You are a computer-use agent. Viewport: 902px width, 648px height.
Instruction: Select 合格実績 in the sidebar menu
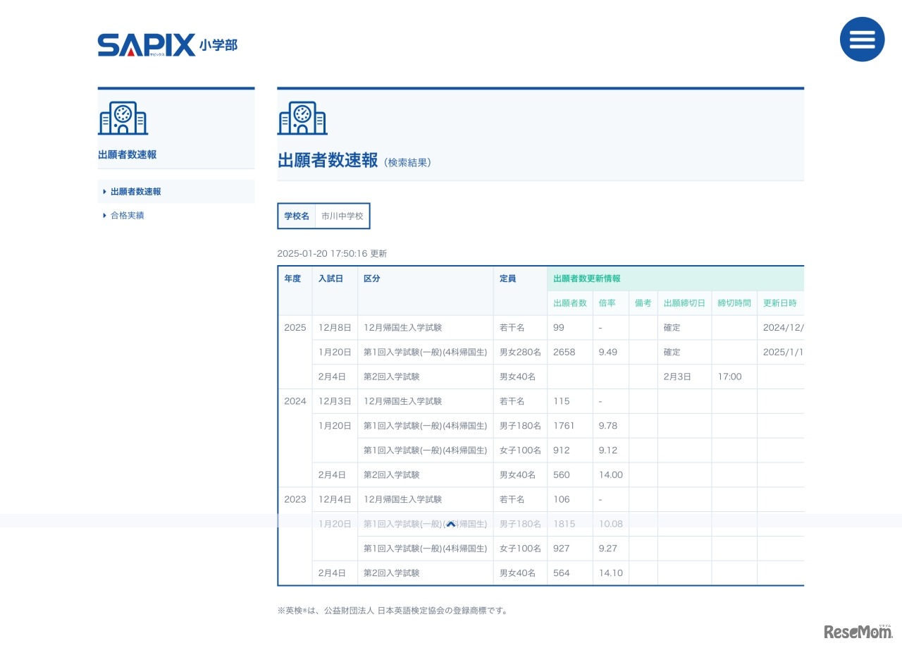tap(127, 215)
